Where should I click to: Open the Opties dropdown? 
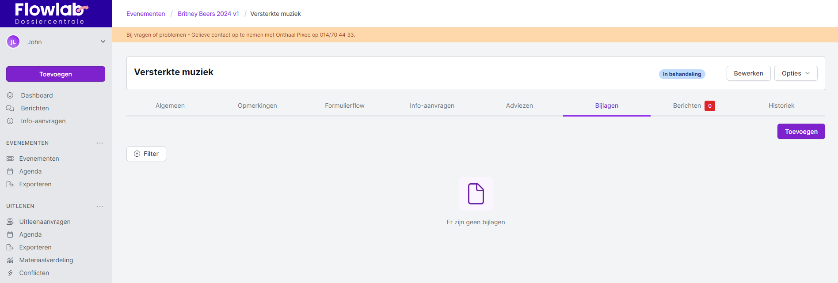pos(796,73)
